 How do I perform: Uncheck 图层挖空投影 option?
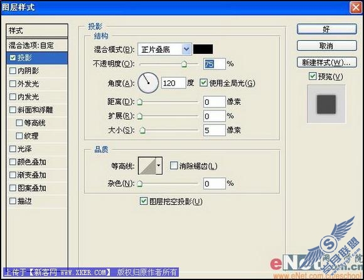tap(144, 201)
